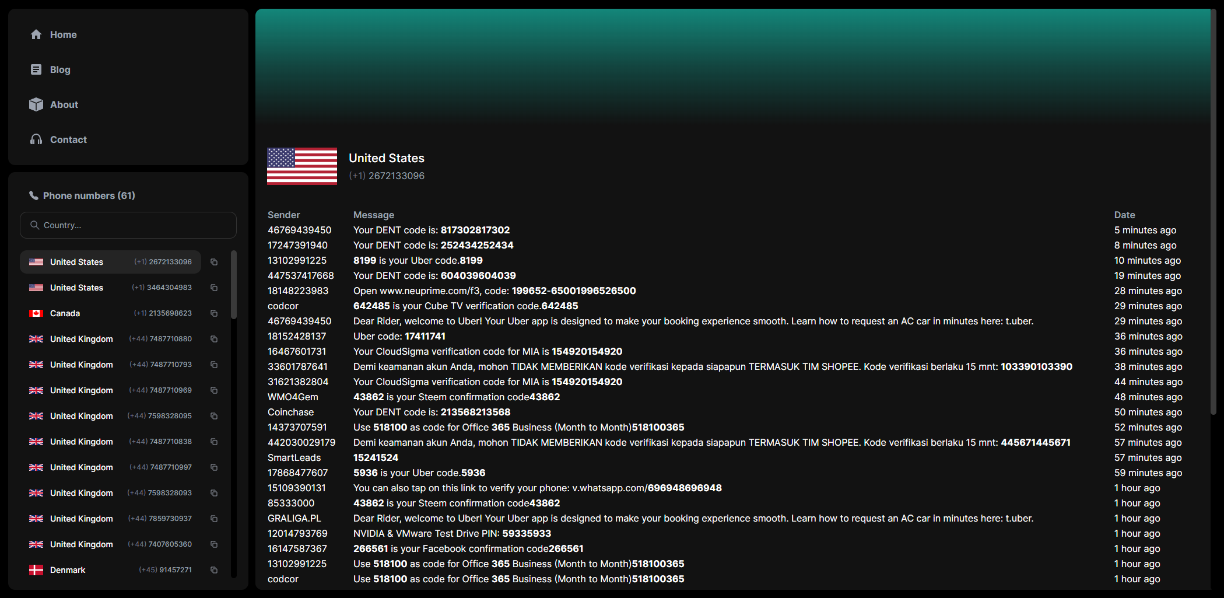Click the Denmark flag icon

coord(36,570)
